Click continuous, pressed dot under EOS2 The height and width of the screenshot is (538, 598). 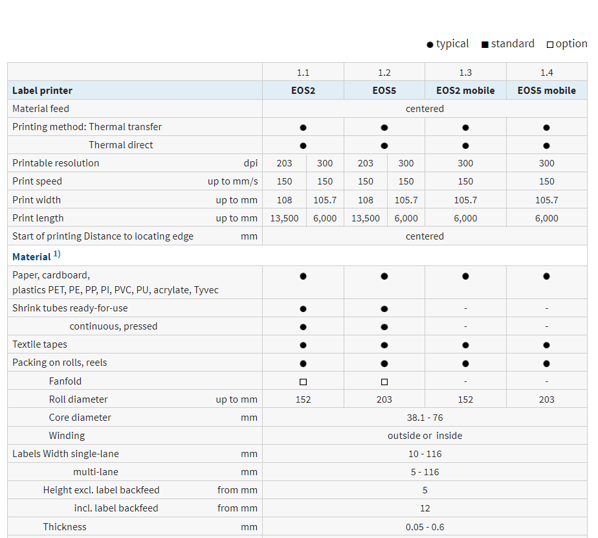(x=303, y=327)
